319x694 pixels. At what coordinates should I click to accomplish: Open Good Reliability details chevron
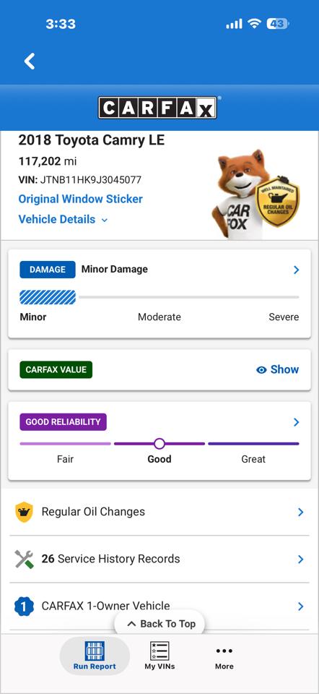point(296,422)
